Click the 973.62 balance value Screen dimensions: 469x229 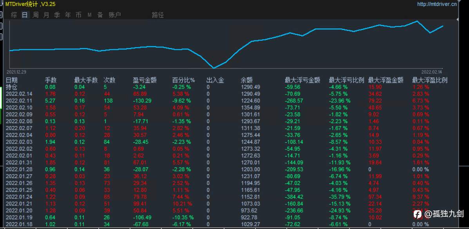[249, 211]
